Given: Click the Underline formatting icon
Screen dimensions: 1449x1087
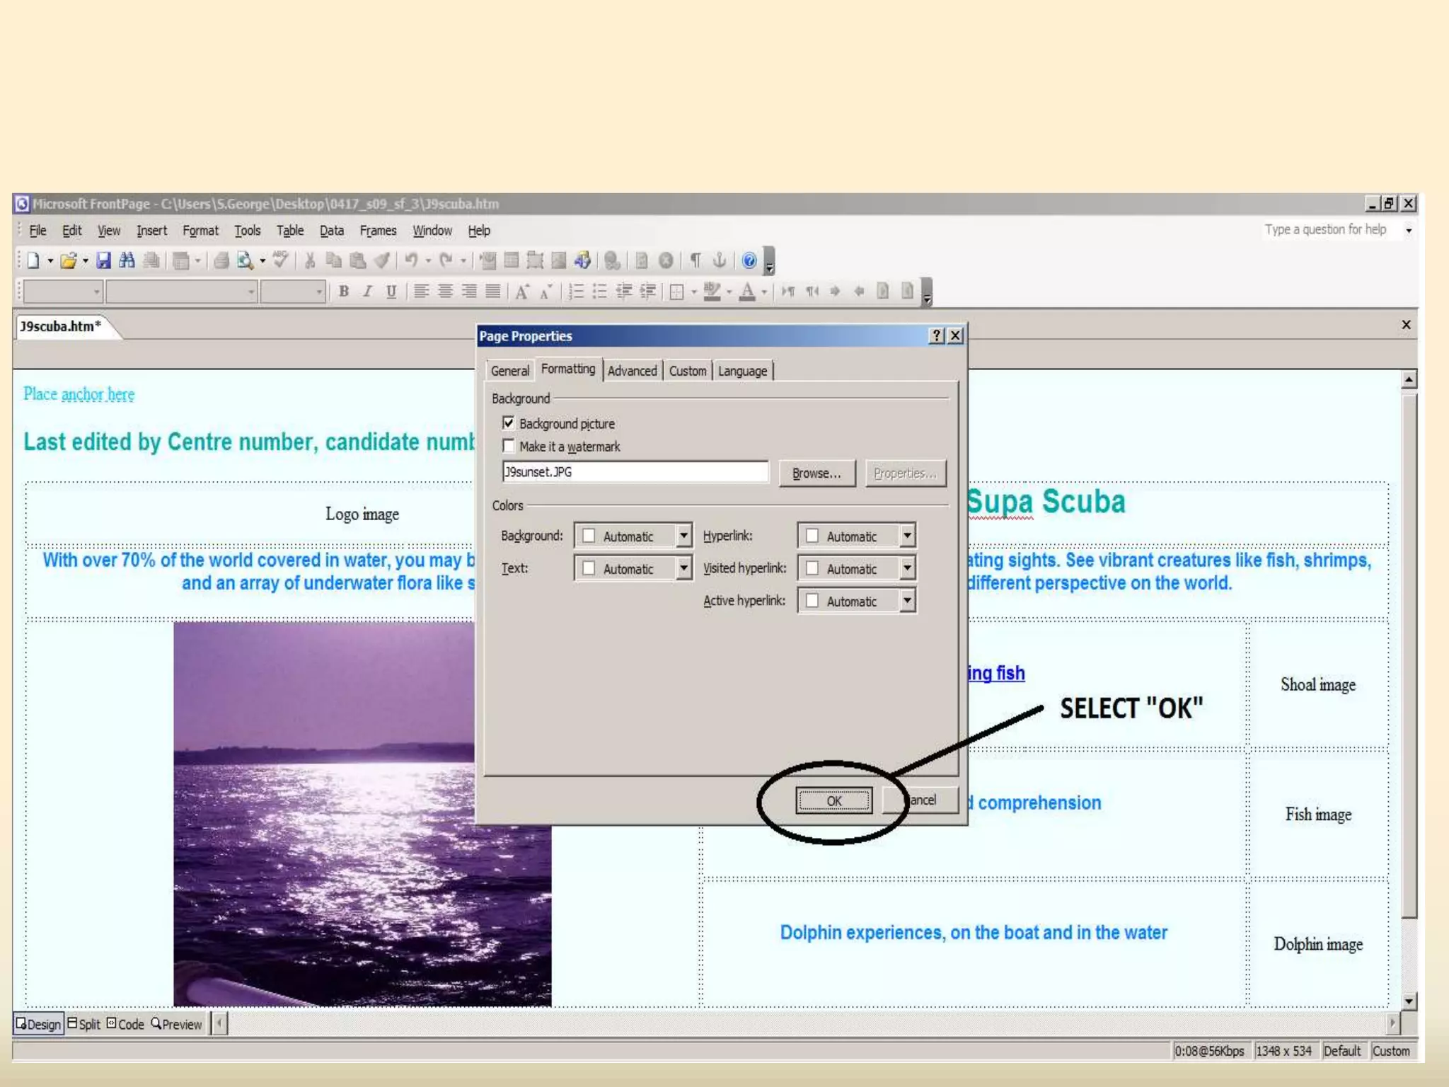Looking at the screenshot, I should [x=391, y=292].
